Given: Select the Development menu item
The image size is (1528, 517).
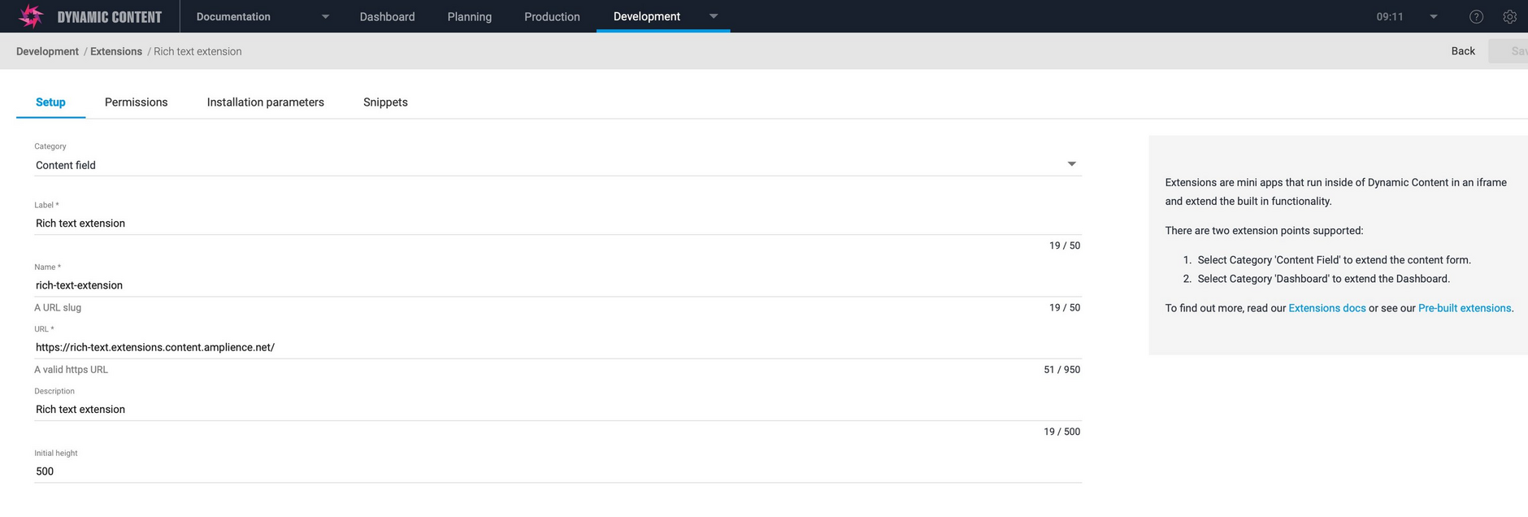Looking at the screenshot, I should [x=647, y=16].
